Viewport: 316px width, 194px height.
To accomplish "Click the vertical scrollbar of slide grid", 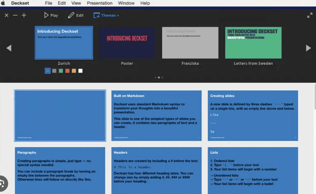I will tap(315, 97).
